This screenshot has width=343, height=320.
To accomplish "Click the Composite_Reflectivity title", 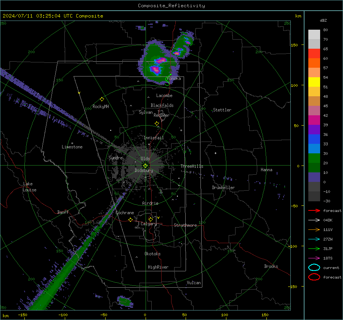I will pos(171,6).
